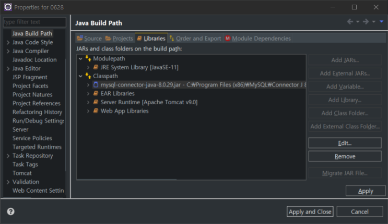
Task: Open the Order and Export tab
Action: pyautogui.click(x=195, y=39)
